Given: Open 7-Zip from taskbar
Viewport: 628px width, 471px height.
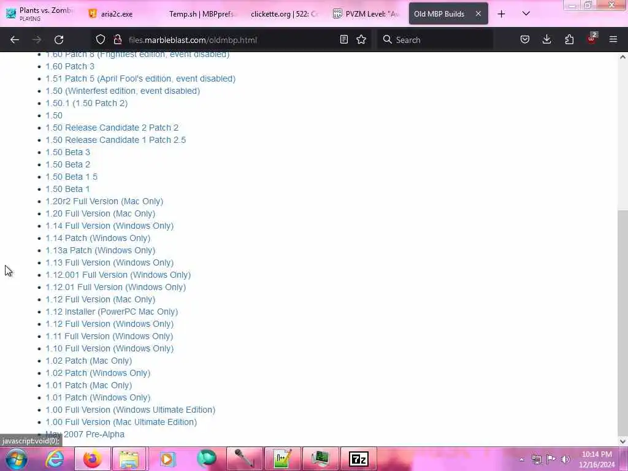Looking at the screenshot, I should [358, 459].
